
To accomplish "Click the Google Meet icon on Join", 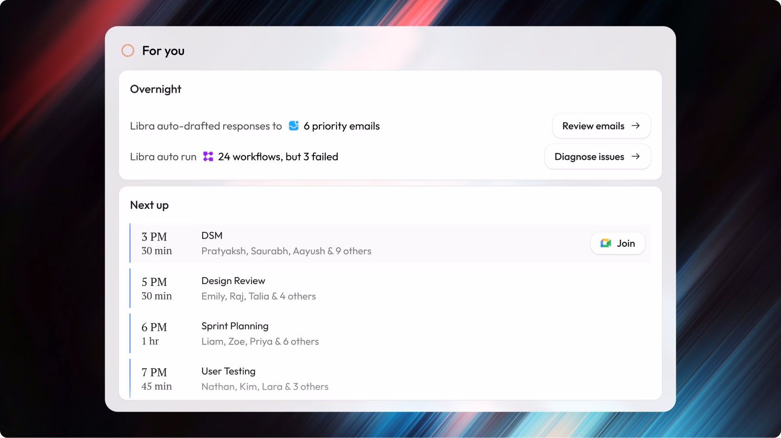I will pos(606,243).
